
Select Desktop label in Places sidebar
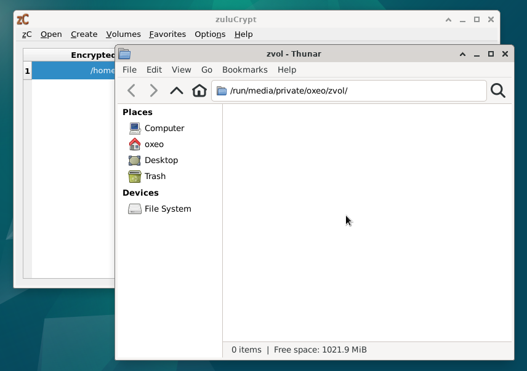[161, 160]
